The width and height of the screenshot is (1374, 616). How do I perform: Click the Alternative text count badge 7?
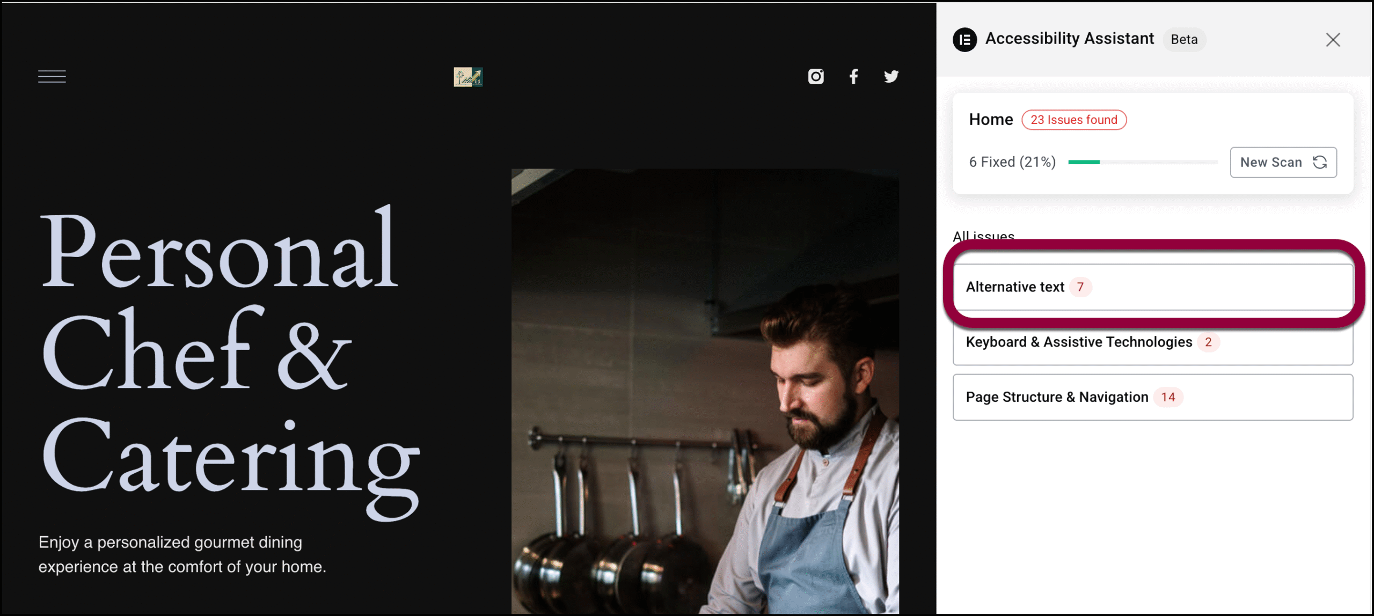pos(1080,287)
